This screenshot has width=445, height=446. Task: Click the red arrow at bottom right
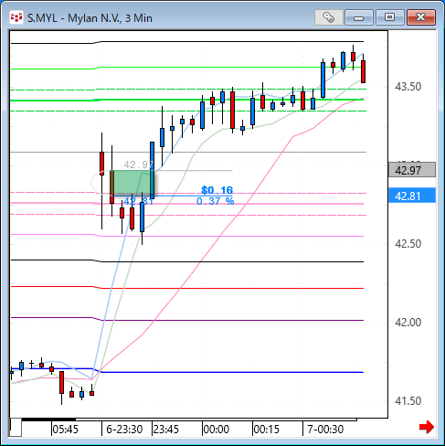tap(427, 427)
